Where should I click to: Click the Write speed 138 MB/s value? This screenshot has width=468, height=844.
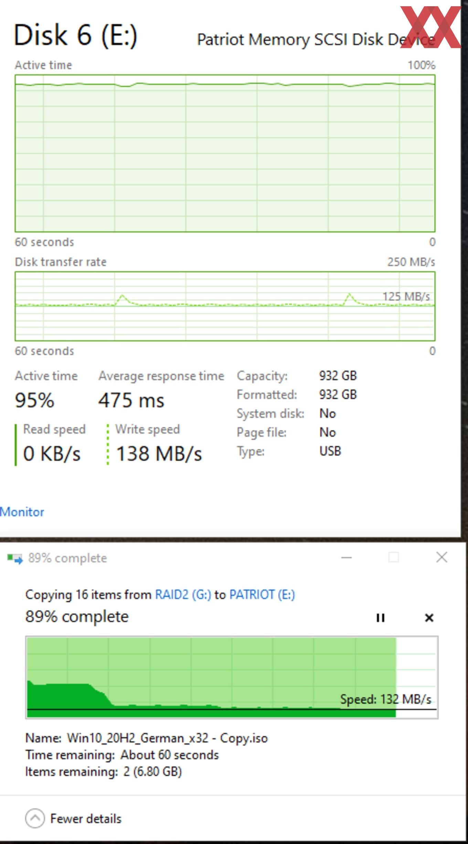click(159, 453)
